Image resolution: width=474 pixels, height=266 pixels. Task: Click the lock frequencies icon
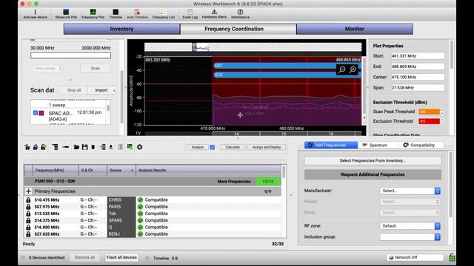36,147
